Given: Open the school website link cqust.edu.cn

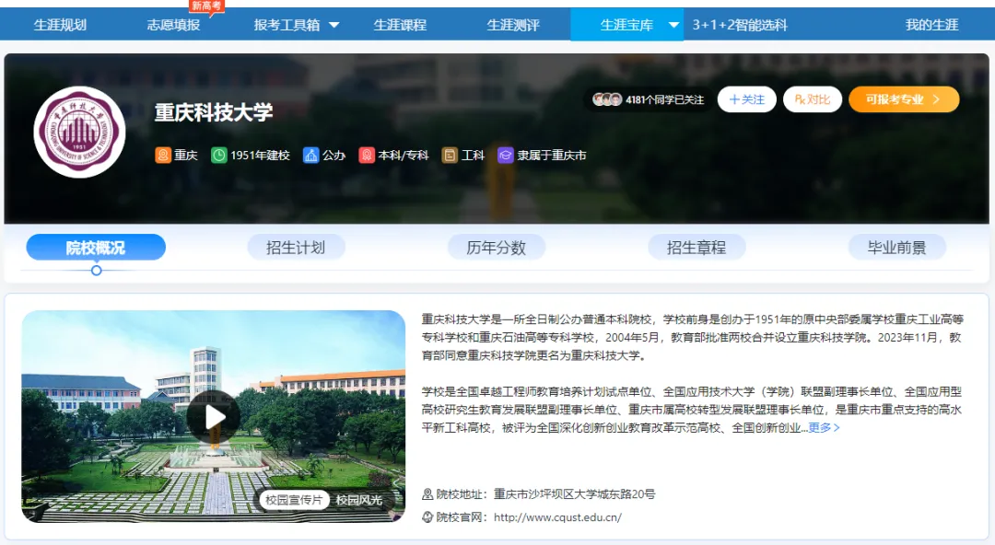Looking at the screenshot, I should (x=557, y=517).
